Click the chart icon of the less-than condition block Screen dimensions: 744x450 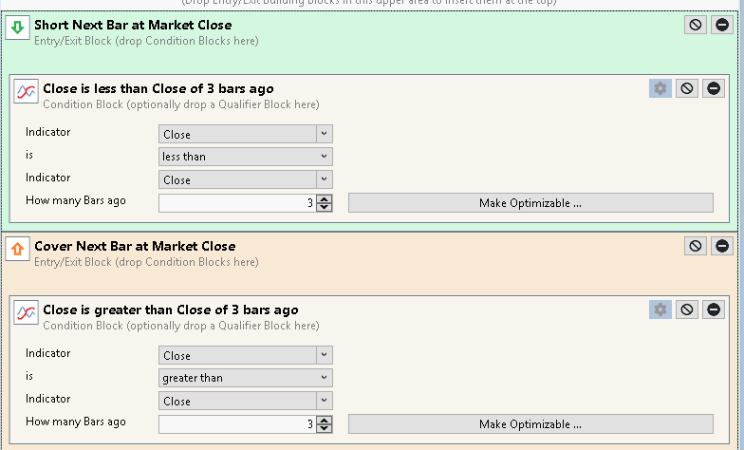(x=27, y=91)
